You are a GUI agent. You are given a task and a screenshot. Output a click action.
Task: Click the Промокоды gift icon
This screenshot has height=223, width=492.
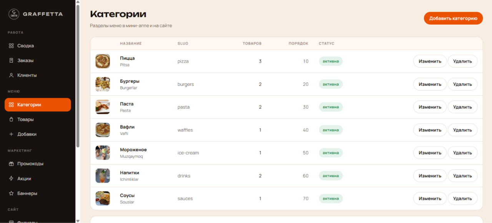[x=11, y=164]
